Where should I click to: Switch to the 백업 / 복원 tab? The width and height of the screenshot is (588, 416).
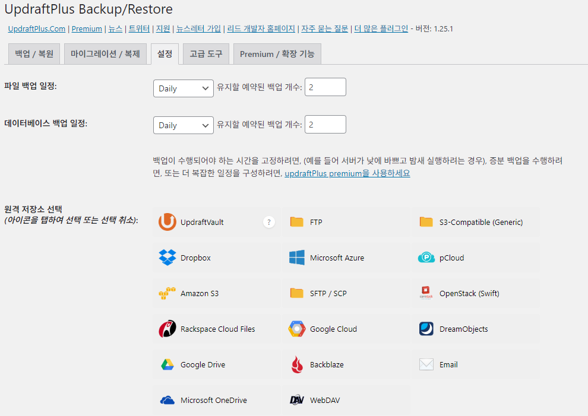(34, 54)
